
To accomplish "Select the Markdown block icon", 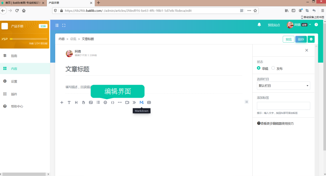I will (x=142, y=103).
